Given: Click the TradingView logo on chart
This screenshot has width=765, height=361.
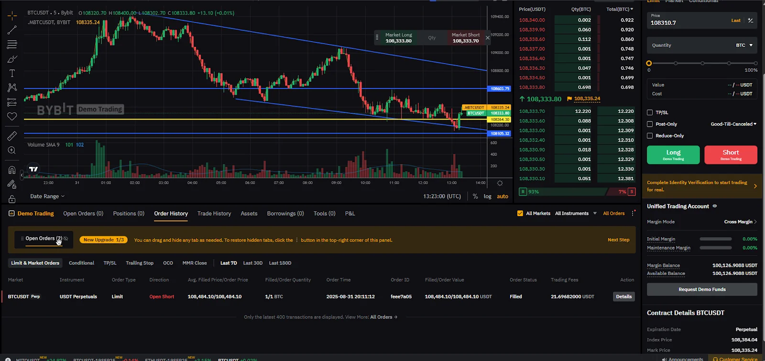Looking at the screenshot, I should coord(33,169).
